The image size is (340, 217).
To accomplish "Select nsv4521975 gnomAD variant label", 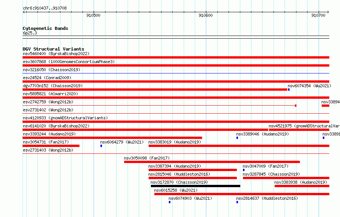I will (304, 126).
